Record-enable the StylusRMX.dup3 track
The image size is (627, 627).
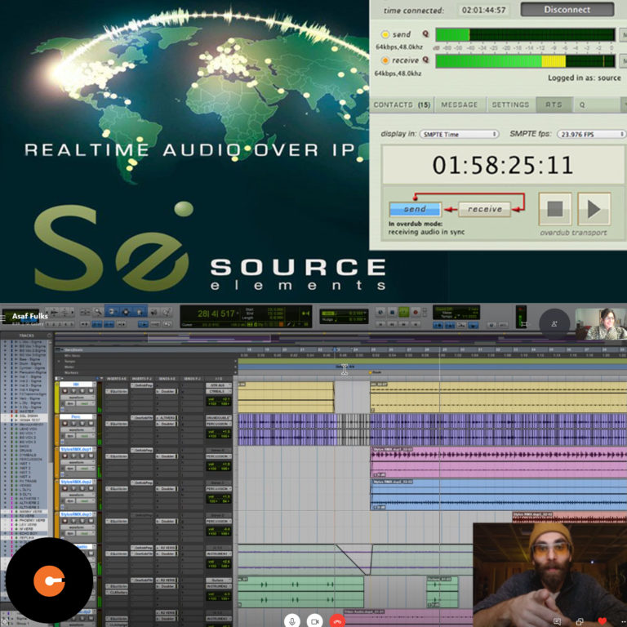[64, 521]
